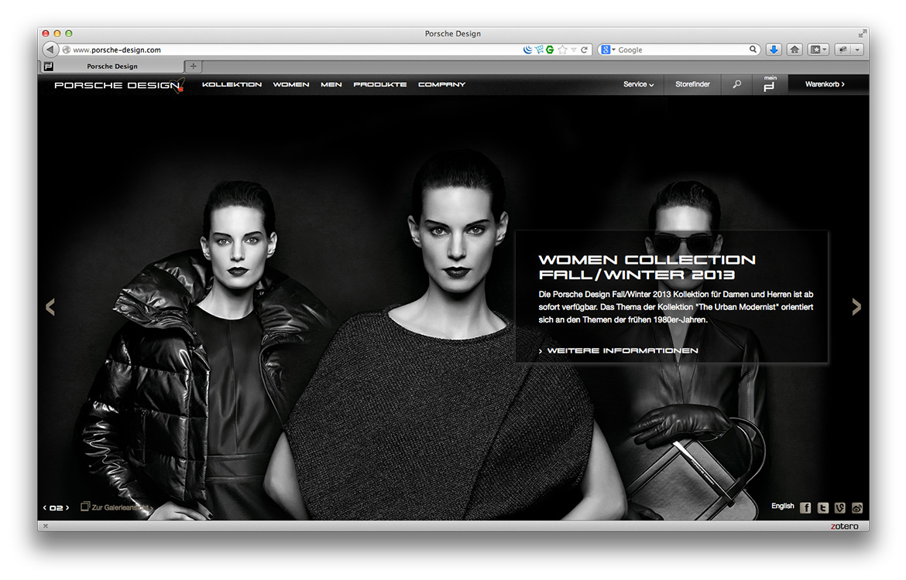
Task: Click the browser Back button
Action: pos(50,49)
